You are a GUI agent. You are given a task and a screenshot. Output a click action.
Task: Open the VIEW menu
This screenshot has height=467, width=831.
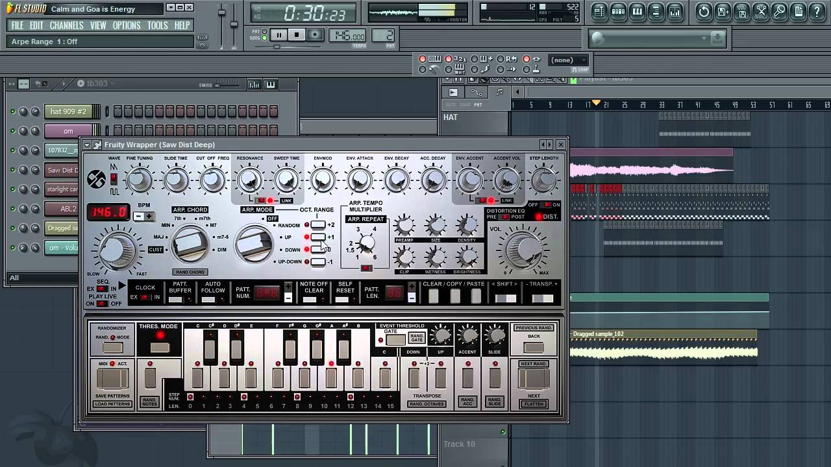98,25
